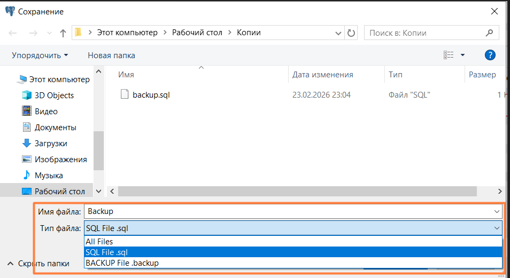Click the pgAdmin elephant icon in title bar
This screenshot has height=278, width=510.
[10, 11]
